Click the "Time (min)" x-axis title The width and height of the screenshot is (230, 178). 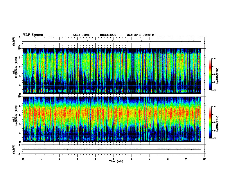[x=116, y=161]
